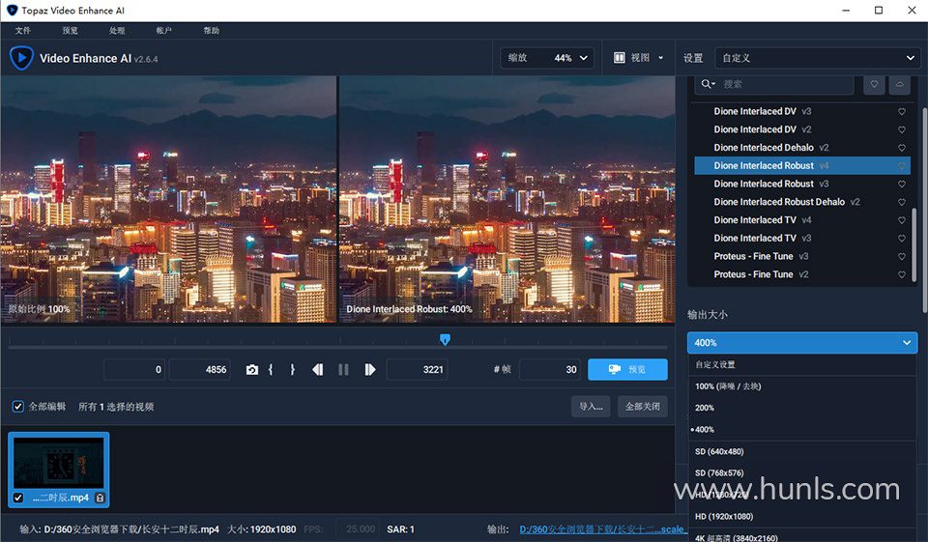This screenshot has height=542, width=928.
Task: Toggle the 全部编辑 checkbox
Action: tap(17, 407)
